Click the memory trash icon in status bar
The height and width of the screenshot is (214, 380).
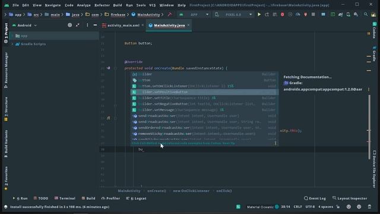[369, 207]
